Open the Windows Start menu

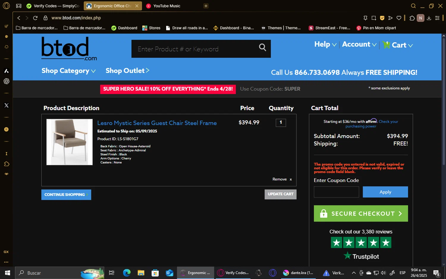(x=7, y=273)
